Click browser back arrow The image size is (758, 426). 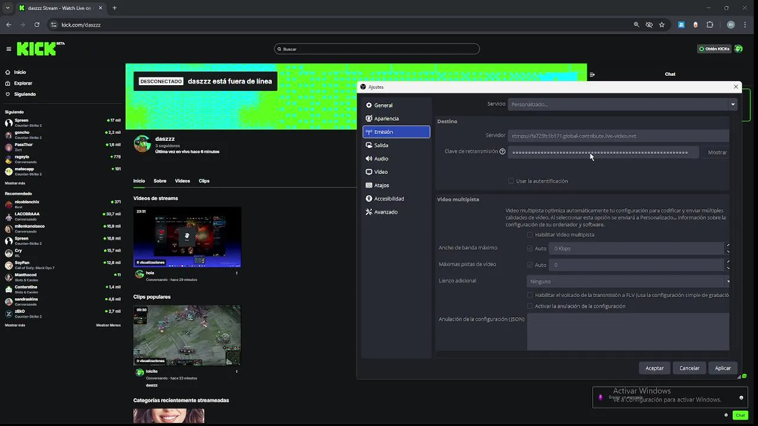click(8, 25)
